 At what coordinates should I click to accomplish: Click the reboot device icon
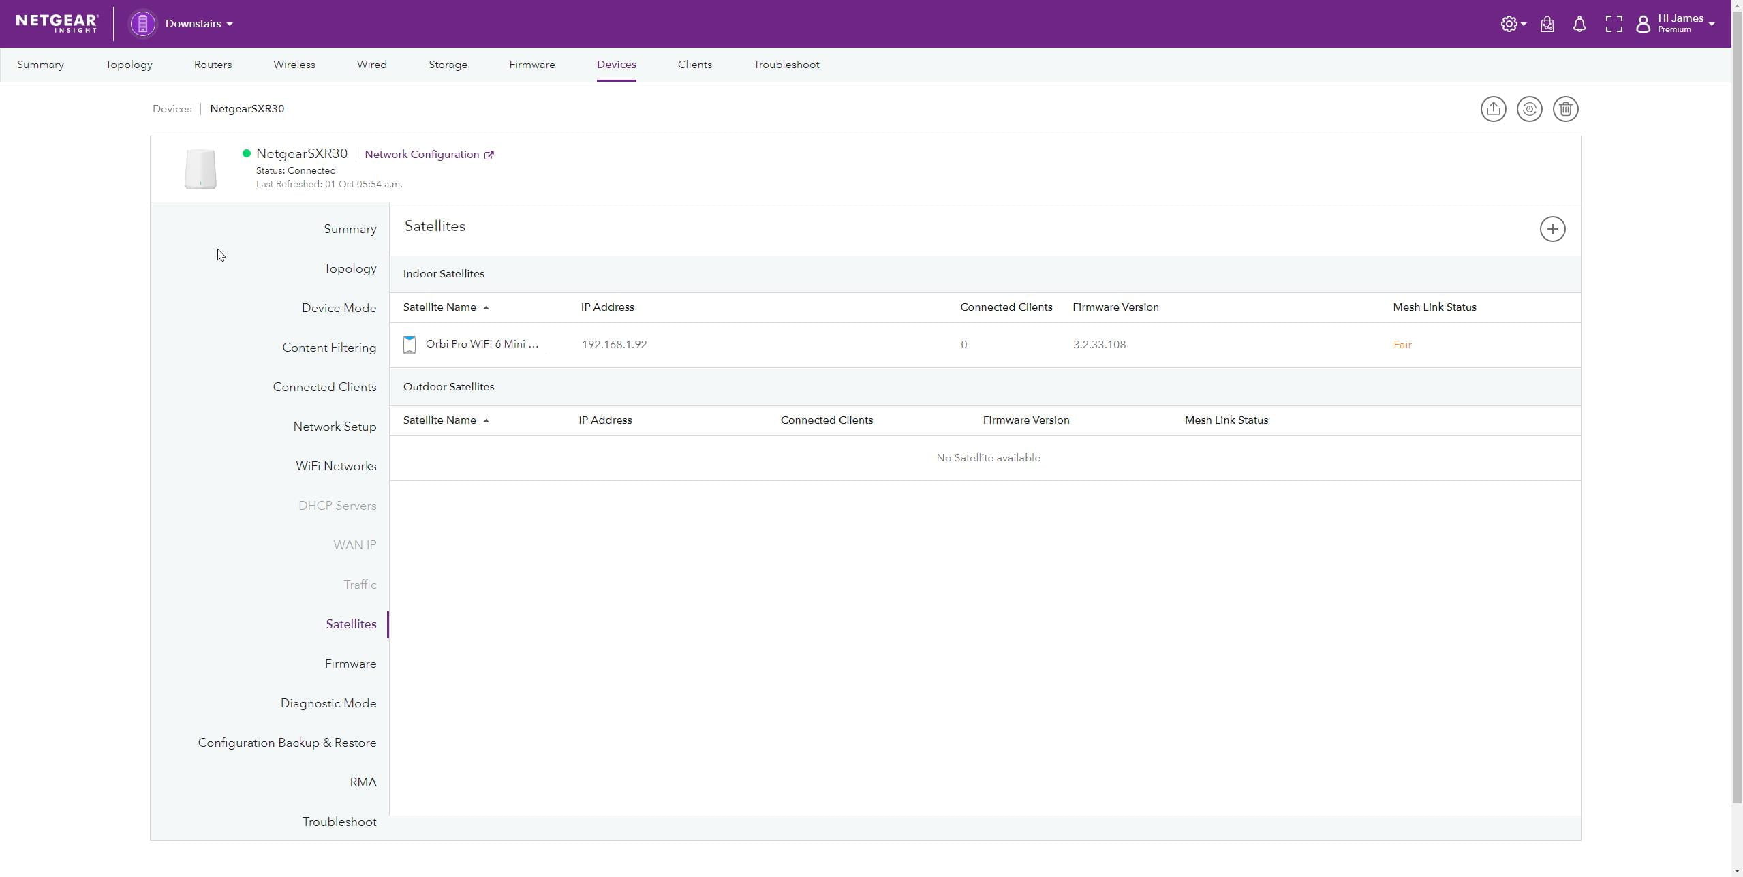point(1528,109)
